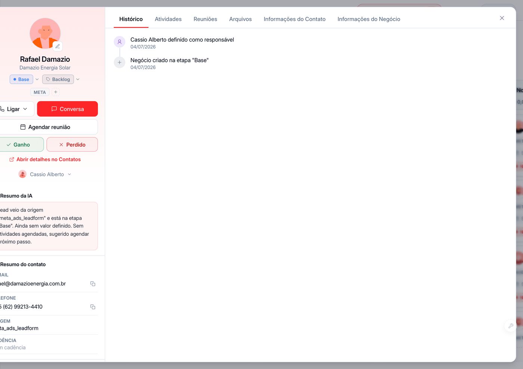Click the company name Damazio Energia Solar
523x369 pixels.
[x=45, y=68]
